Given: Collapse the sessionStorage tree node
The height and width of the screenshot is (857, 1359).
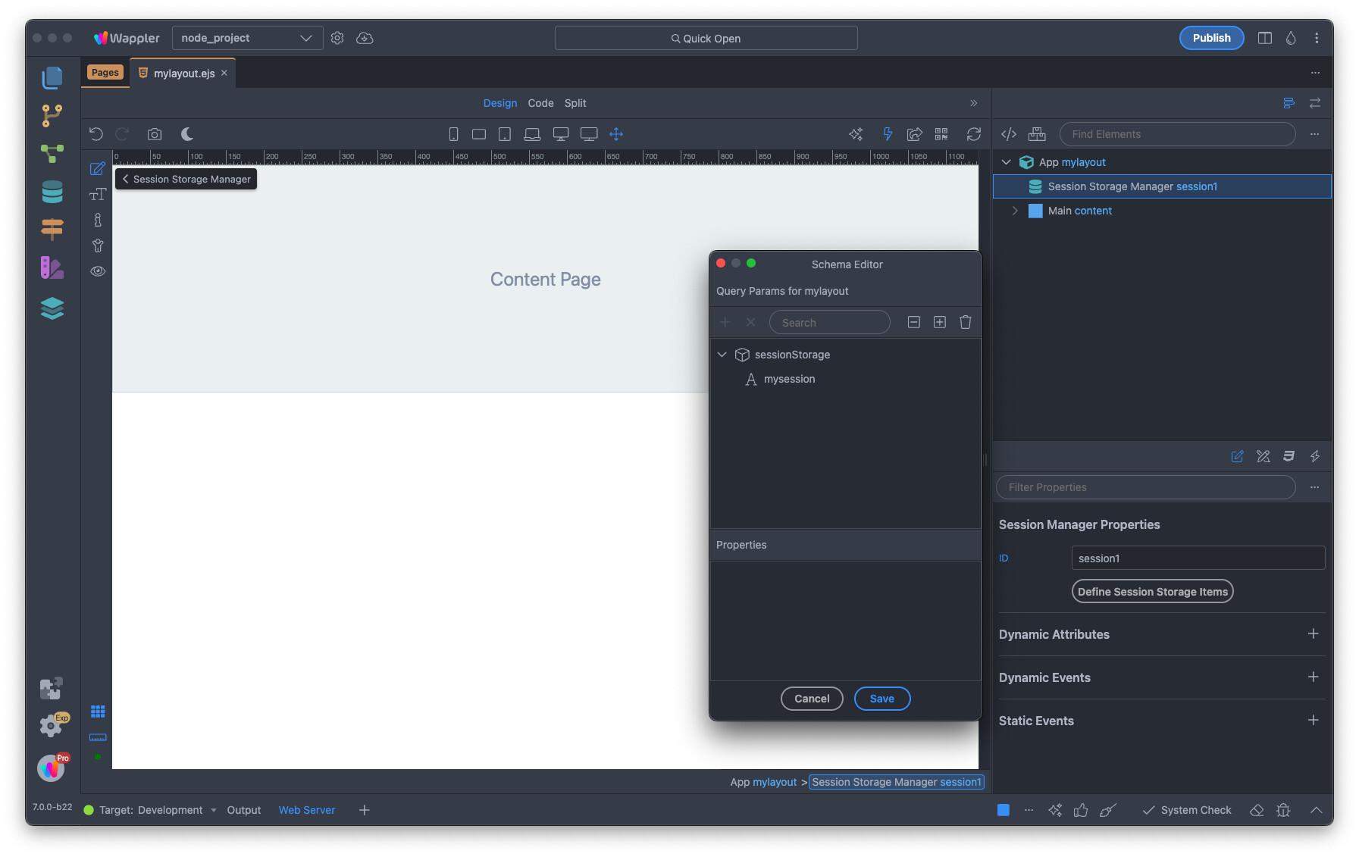Looking at the screenshot, I should click(x=722, y=355).
